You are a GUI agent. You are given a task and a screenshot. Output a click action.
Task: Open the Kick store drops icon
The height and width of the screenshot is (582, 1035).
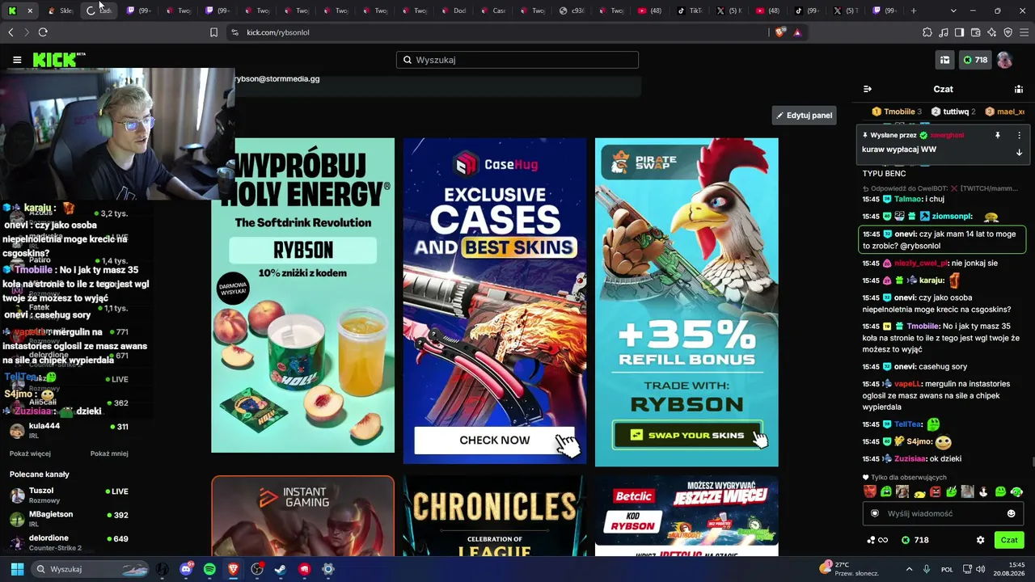944,60
